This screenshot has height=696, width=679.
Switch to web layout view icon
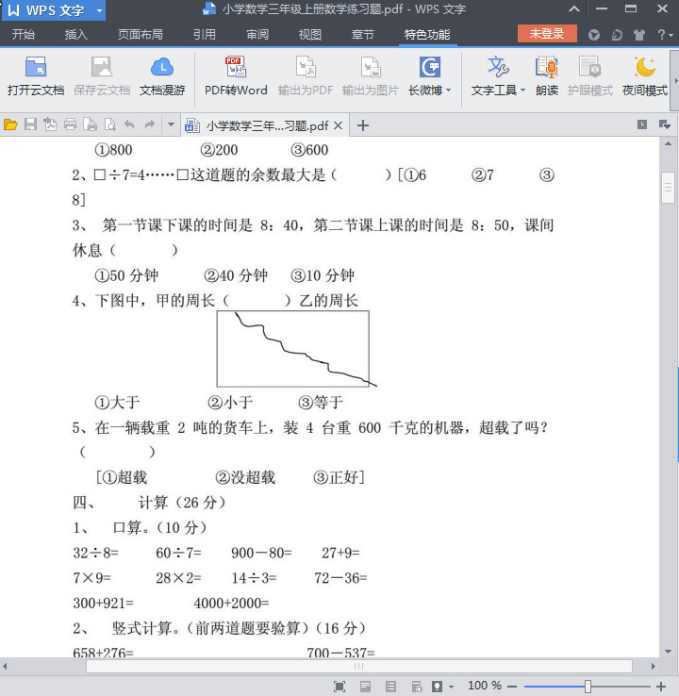(417, 687)
